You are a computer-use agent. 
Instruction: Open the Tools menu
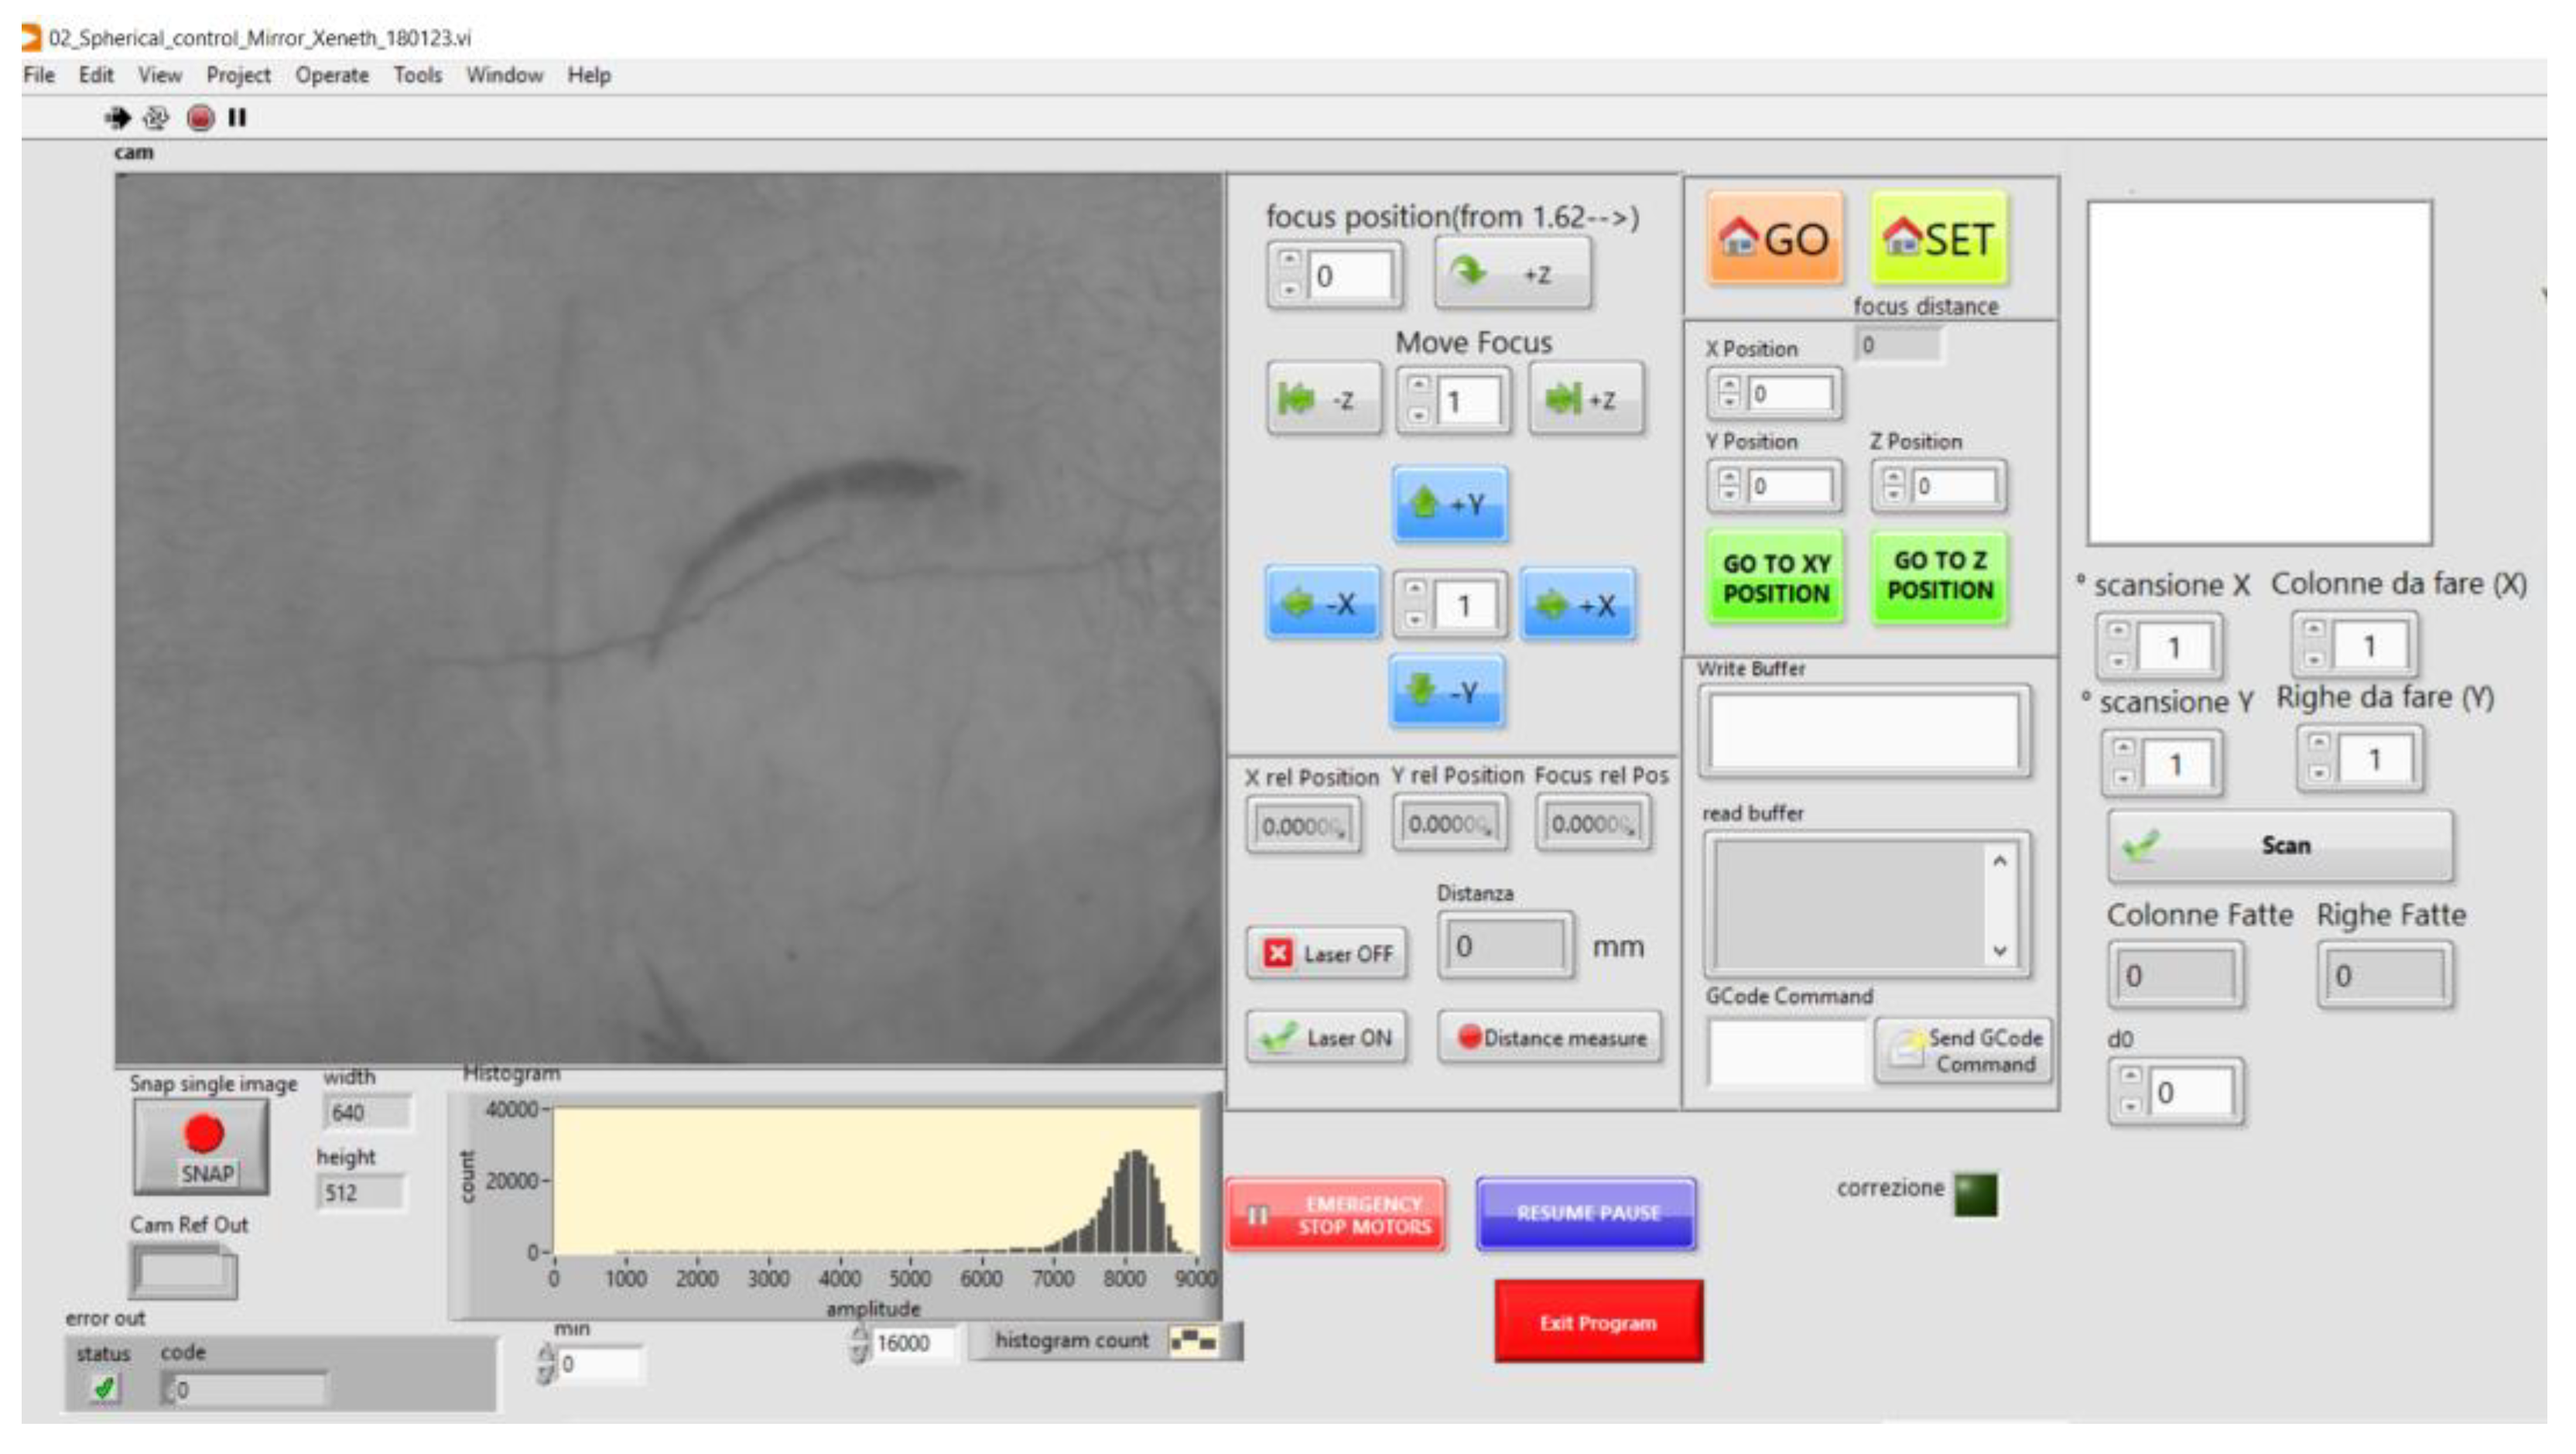click(x=417, y=75)
